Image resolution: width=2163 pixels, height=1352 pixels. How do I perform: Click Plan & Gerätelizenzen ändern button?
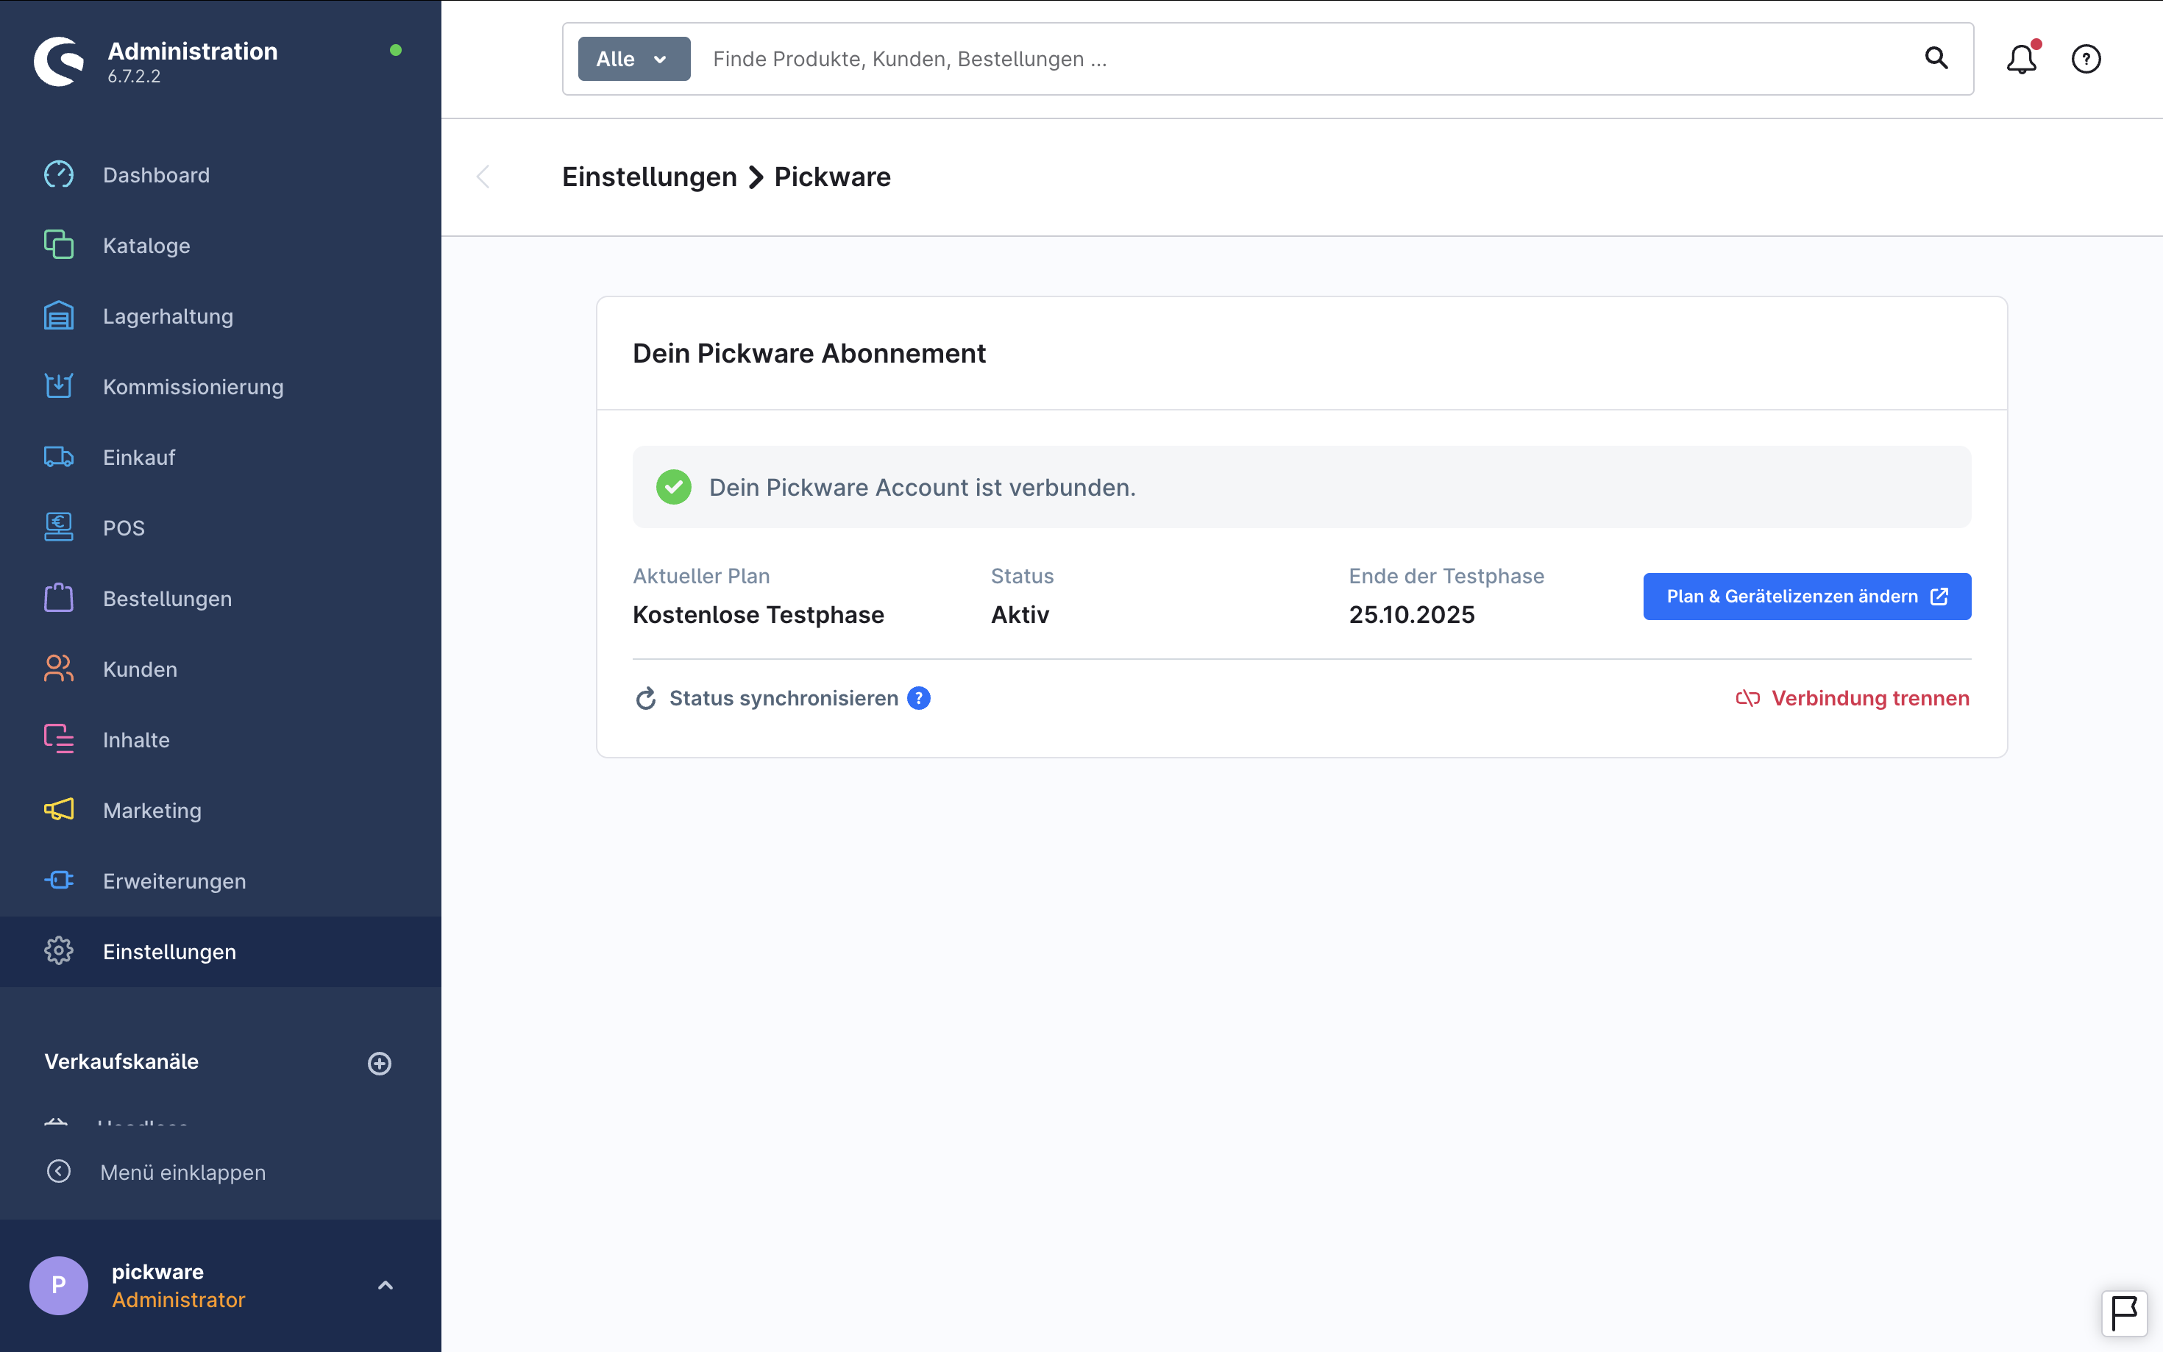point(1806,597)
